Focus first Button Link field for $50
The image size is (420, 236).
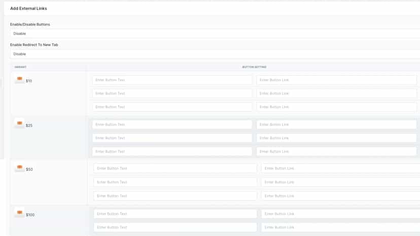tap(341, 168)
